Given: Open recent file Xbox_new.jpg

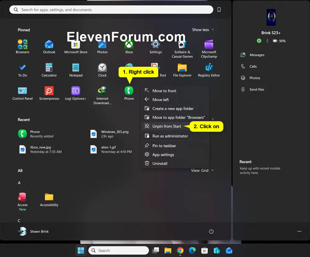Looking at the screenshot, I should tap(40, 150).
